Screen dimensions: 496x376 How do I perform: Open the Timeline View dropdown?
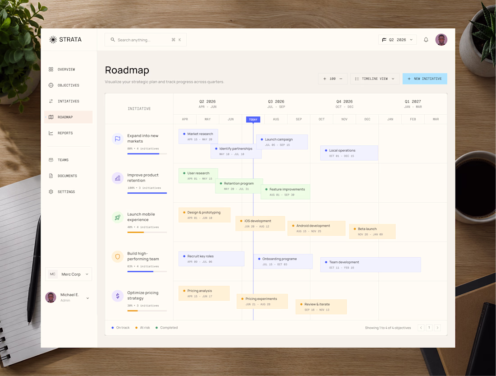375,79
